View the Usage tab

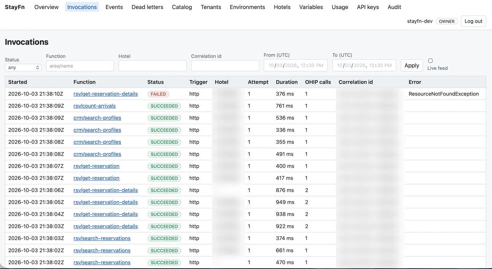(340, 7)
